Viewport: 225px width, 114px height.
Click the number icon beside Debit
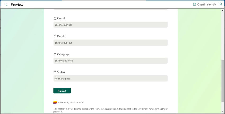(55, 36)
